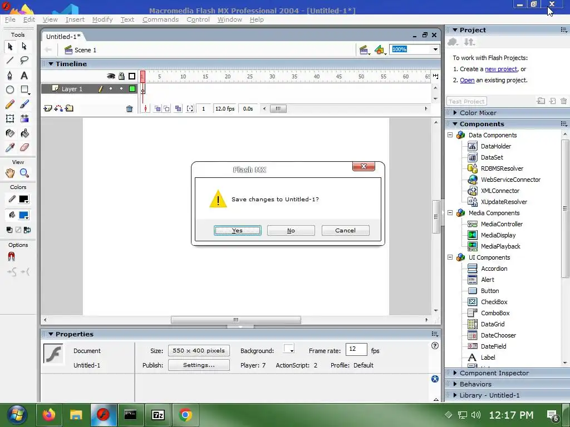This screenshot has height=427, width=570.
Task: Open the blue fill color swatch
Action: [23, 215]
